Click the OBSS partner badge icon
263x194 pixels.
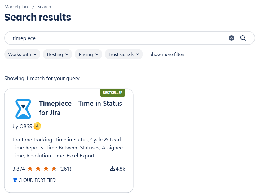37,126
